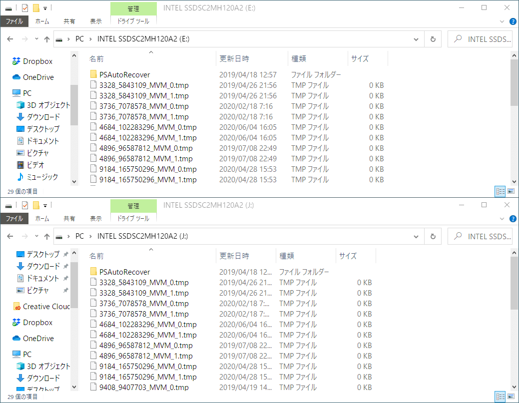
Task: Go back in E: window
Action: point(10,39)
